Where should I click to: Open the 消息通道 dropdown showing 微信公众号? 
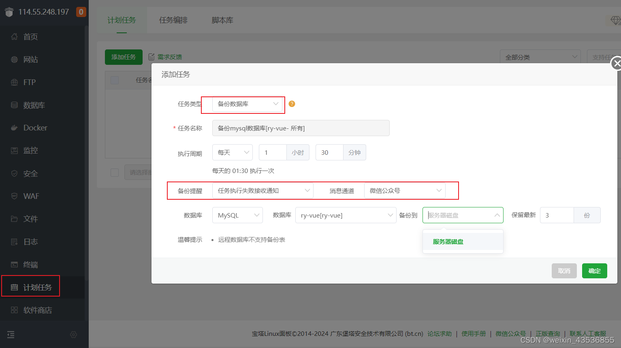click(x=405, y=190)
